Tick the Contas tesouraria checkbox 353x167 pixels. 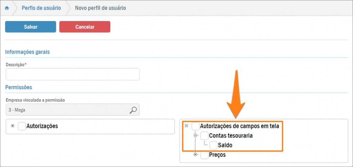[204, 136]
